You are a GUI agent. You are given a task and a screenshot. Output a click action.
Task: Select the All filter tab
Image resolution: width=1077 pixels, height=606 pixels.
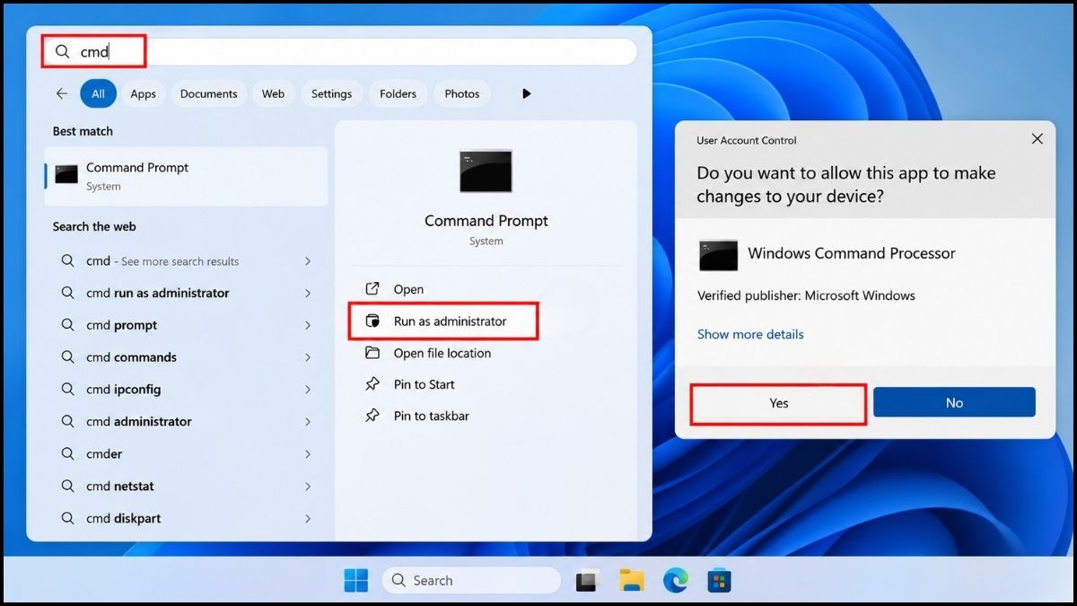pyautogui.click(x=98, y=93)
